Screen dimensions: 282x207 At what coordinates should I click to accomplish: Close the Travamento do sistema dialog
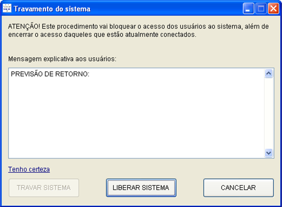[273, 8]
